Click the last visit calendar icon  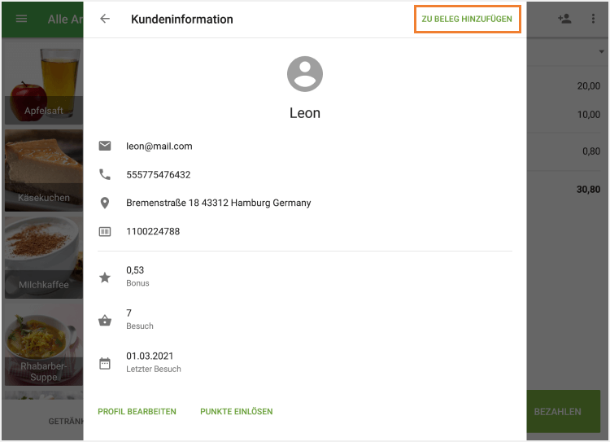pyautogui.click(x=105, y=363)
